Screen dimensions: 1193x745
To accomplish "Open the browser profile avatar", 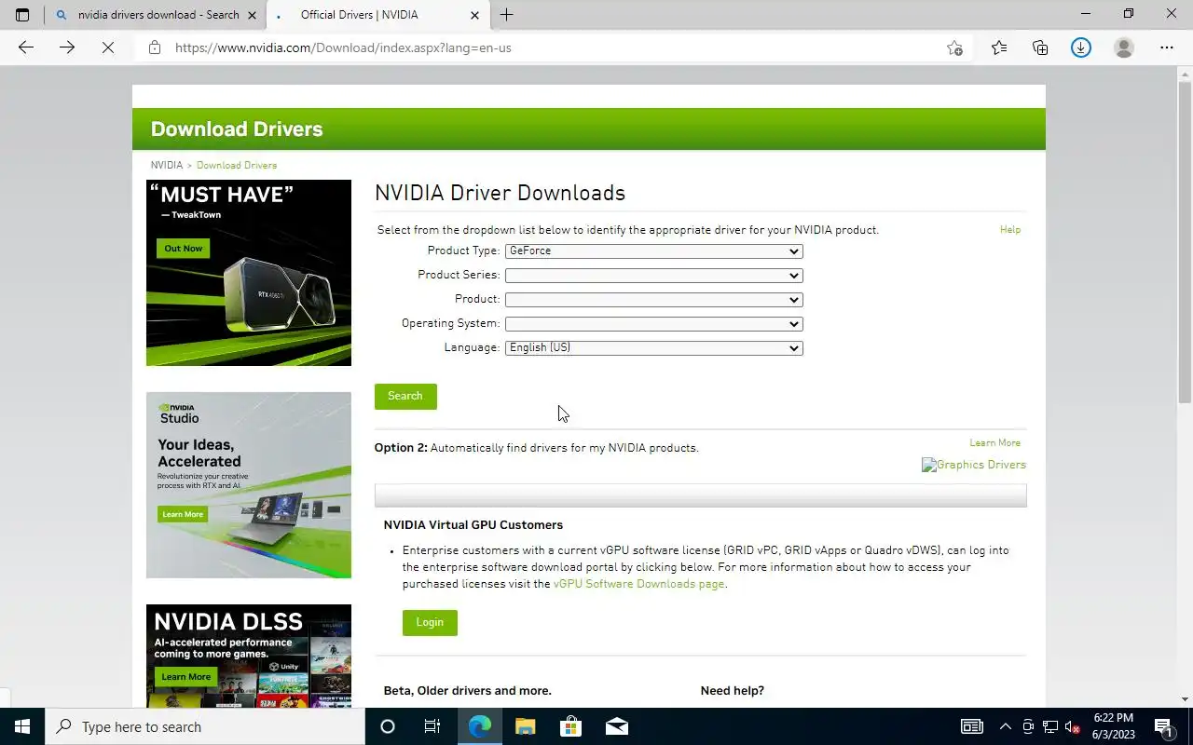I will [x=1124, y=47].
